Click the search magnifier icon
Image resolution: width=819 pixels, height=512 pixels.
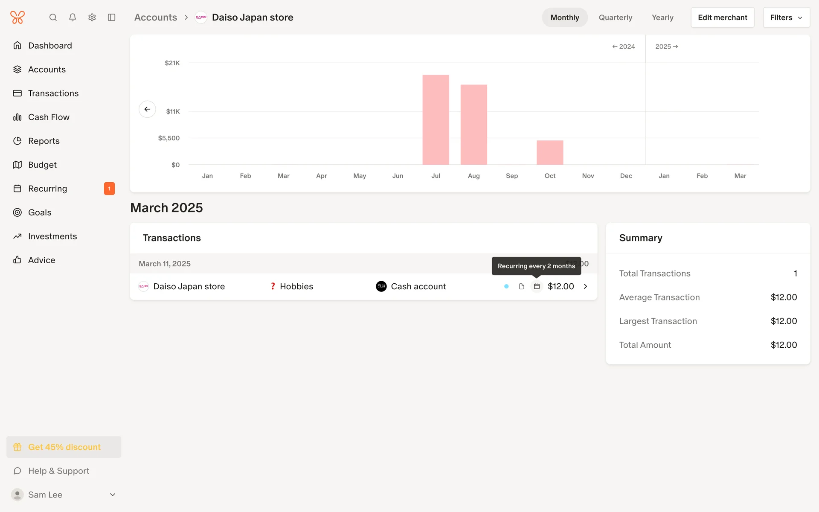[x=53, y=17]
